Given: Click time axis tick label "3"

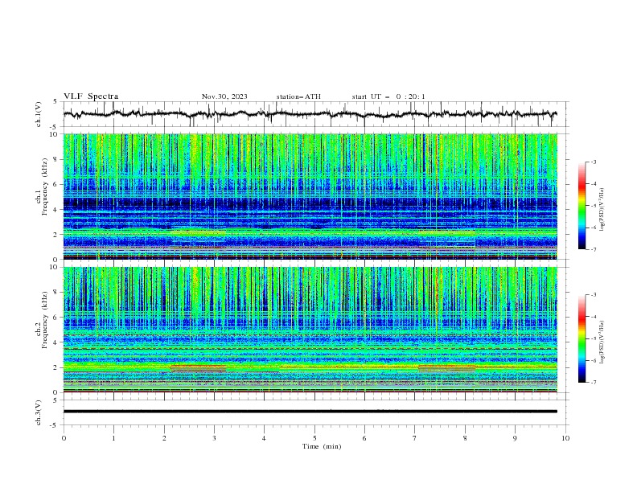Looking at the screenshot, I should coord(214,438).
